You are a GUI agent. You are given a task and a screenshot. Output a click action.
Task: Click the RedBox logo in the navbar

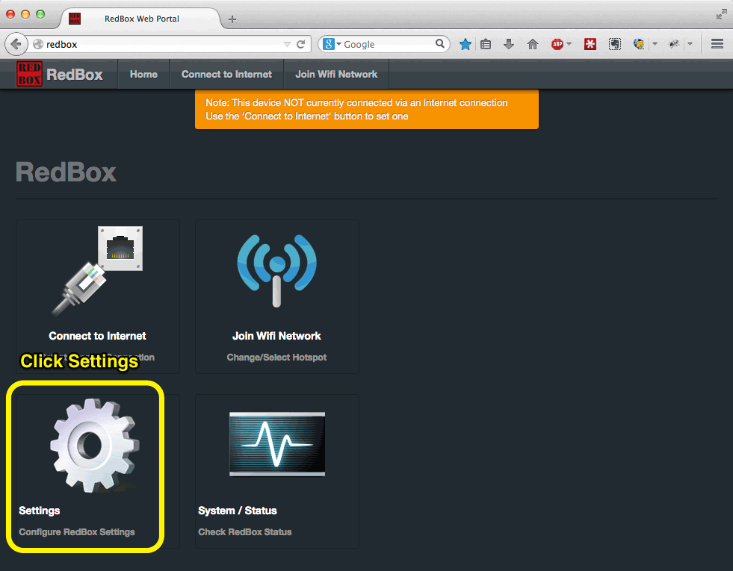29,74
